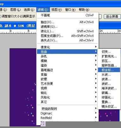Open the 图层 (L) menu
The height and width of the screenshot is (128, 121).
[x=16, y=10]
